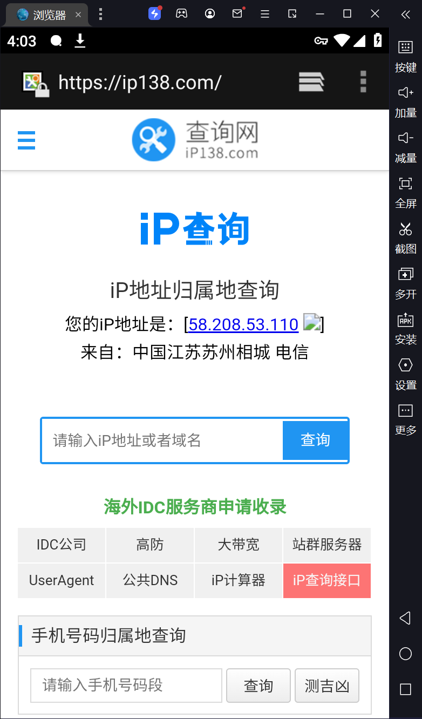Open the 58.208.53.110 IP address link
The image size is (422, 719).
click(x=243, y=324)
